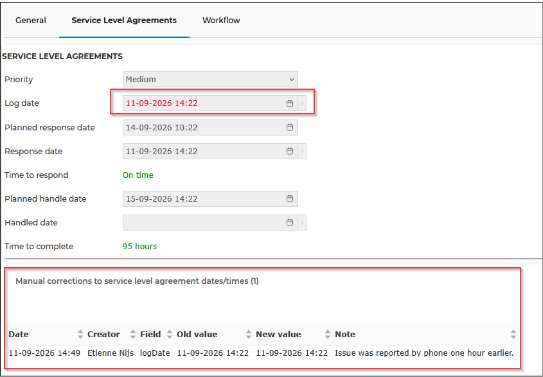Sort corrections table by Creator column
This screenshot has height=377, width=543.
(x=133, y=335)
